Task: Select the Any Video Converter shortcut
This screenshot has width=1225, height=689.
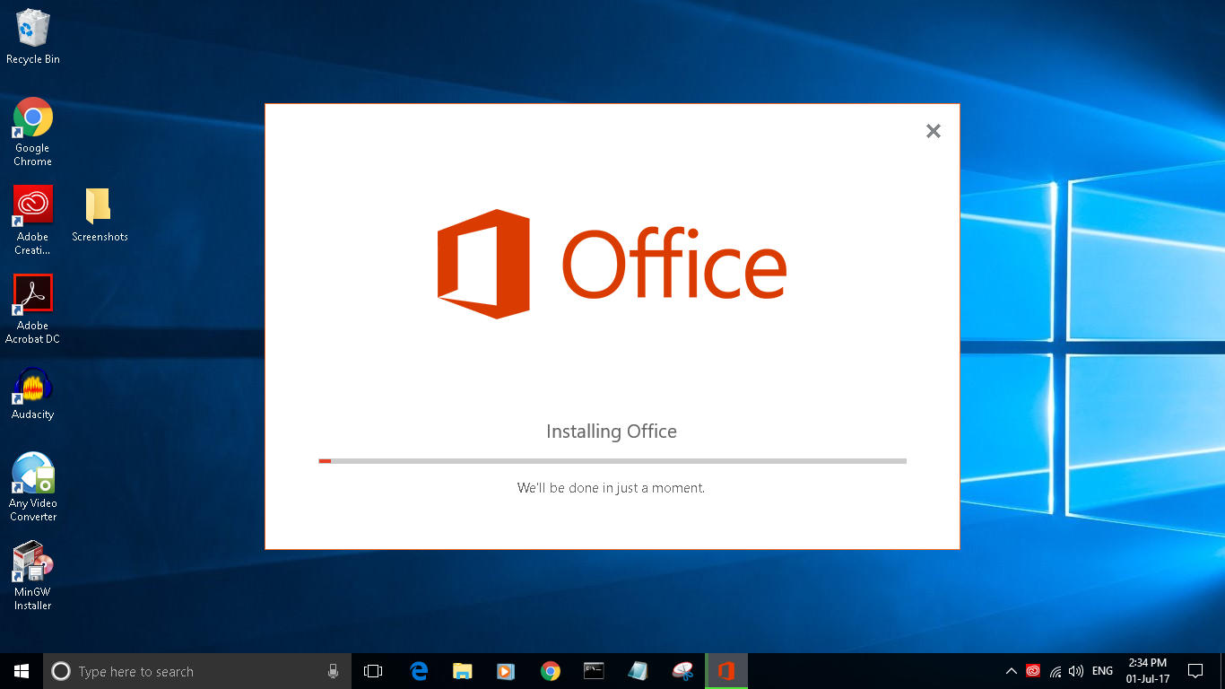Action: click(x=33, y=487)
